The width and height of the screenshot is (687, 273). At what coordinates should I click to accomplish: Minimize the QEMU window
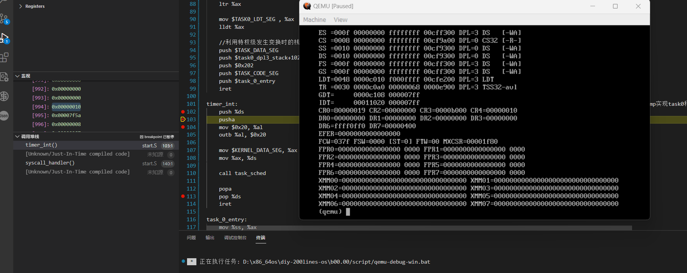pyautogui.click(x=593, y=6)
